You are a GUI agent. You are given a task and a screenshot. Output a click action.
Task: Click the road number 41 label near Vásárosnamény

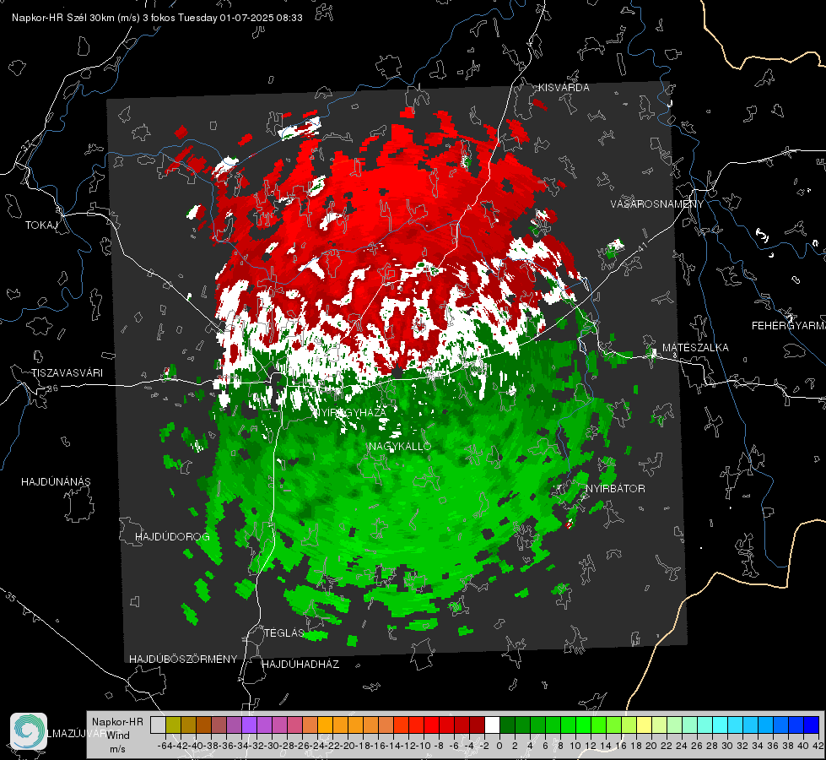point(641,247)
